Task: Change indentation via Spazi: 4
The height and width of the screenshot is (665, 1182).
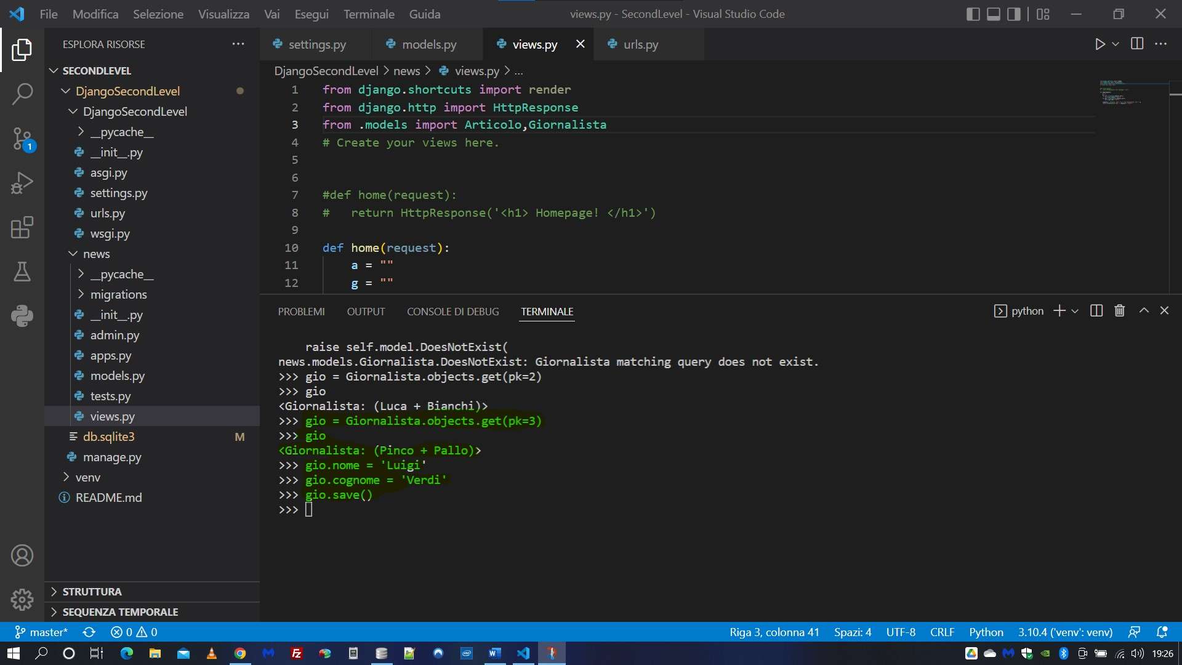Action: point(853,632)
